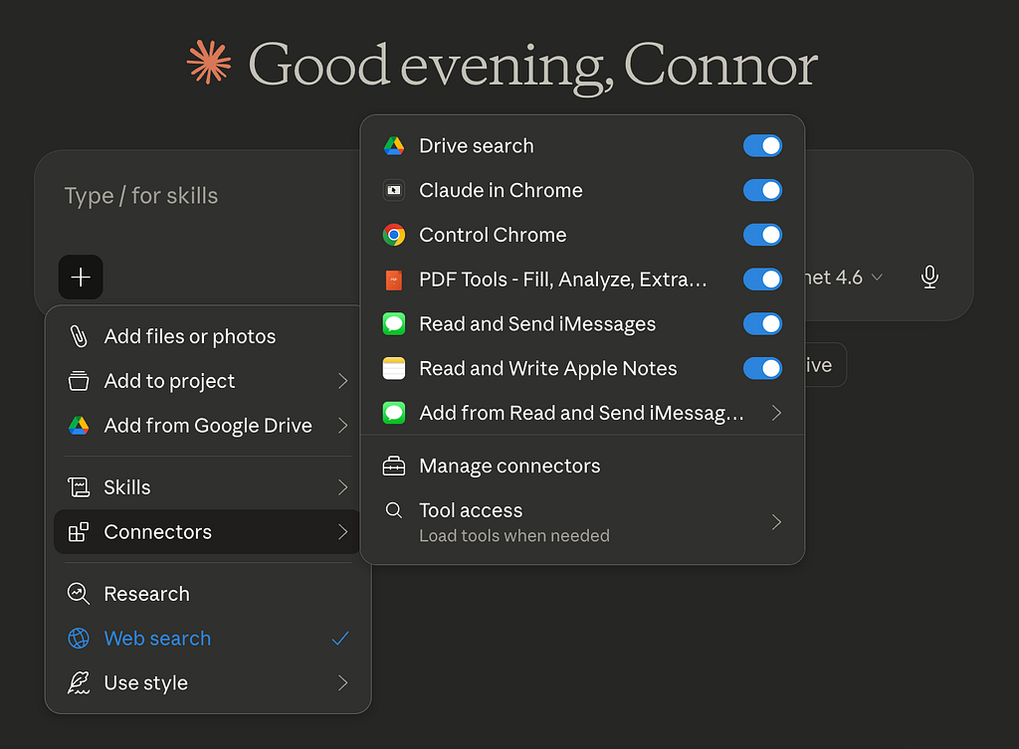Select the Add from Google Drive entry

(208, 426)
